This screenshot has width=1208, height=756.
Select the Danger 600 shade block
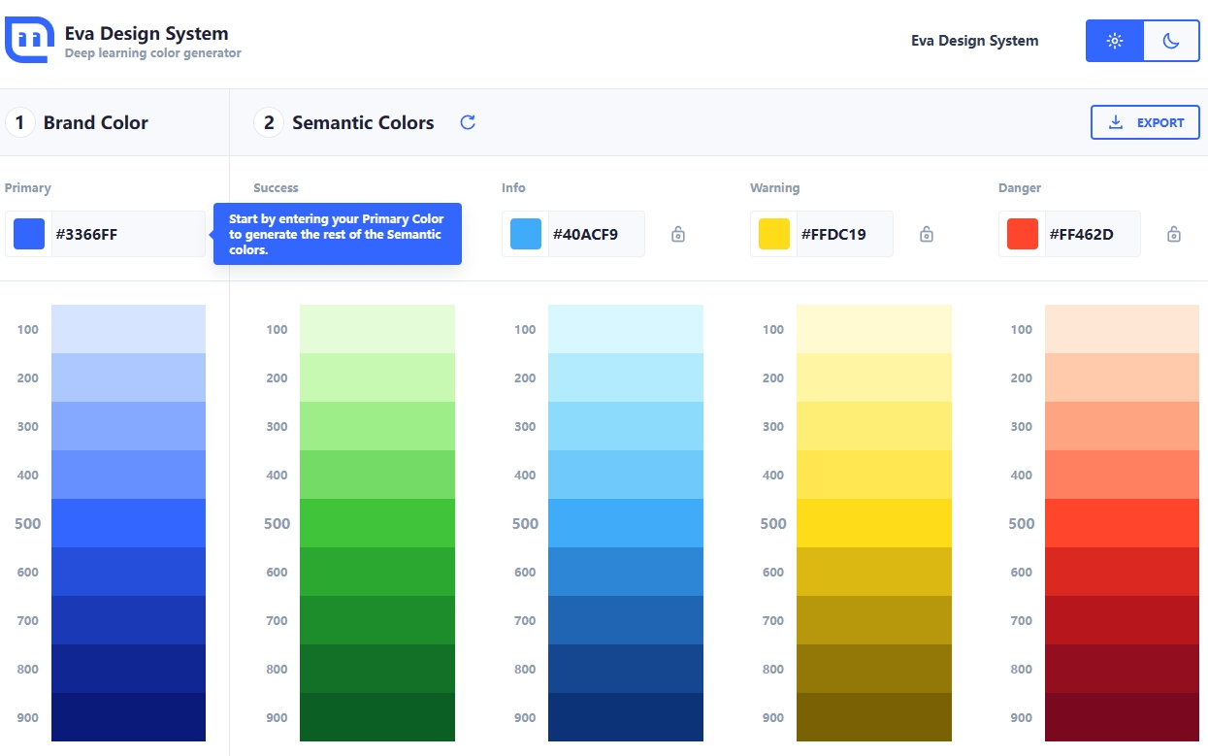(1123, 572)
